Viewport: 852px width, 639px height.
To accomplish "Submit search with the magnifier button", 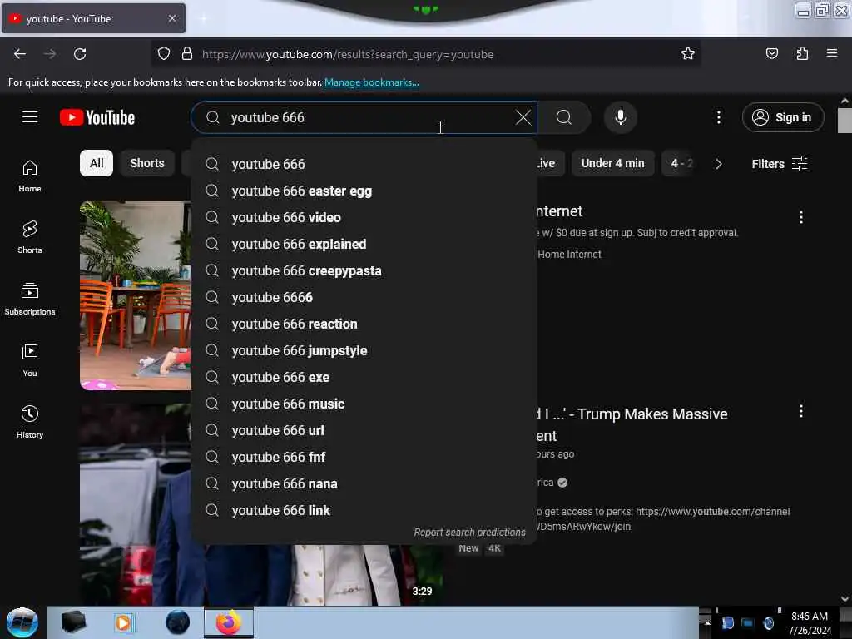I will (563, 117).
